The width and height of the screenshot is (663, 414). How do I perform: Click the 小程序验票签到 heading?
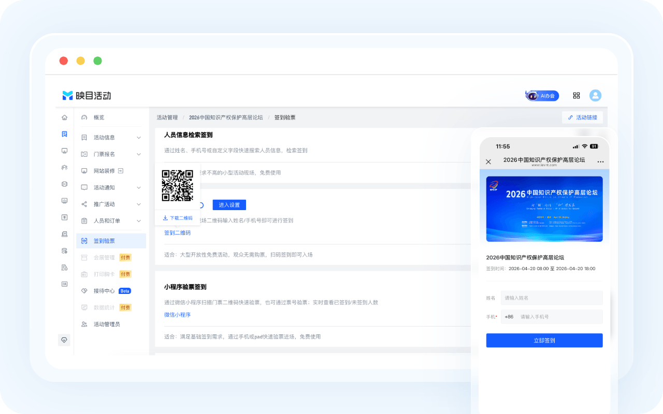pyautogui.click(x=185, y=287)
